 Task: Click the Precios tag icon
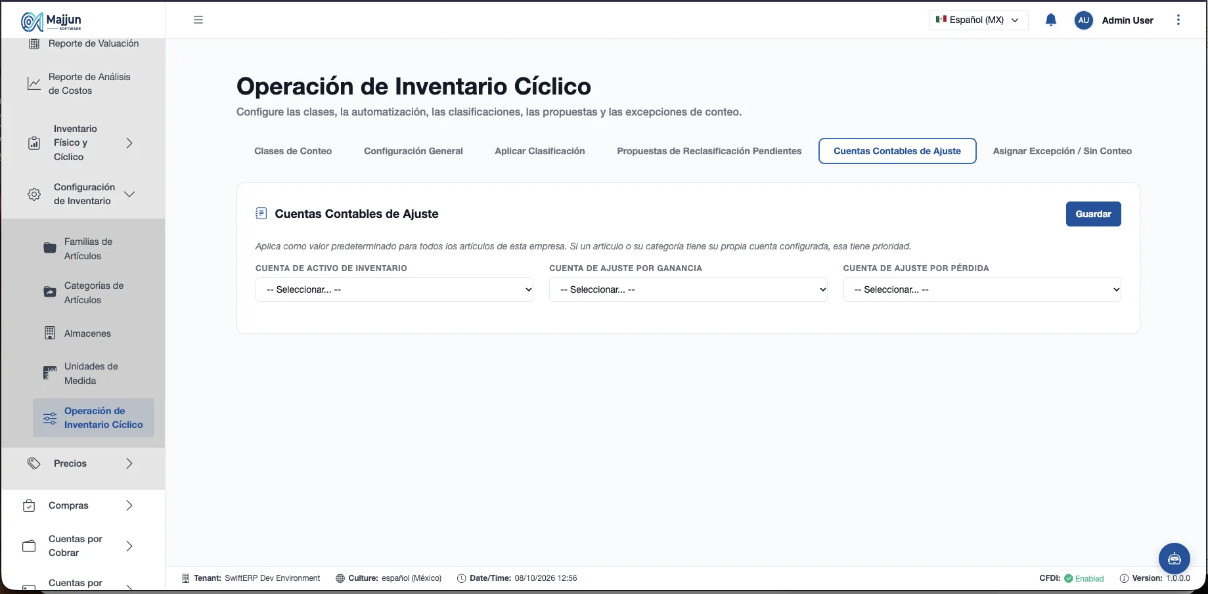point(34,463)
